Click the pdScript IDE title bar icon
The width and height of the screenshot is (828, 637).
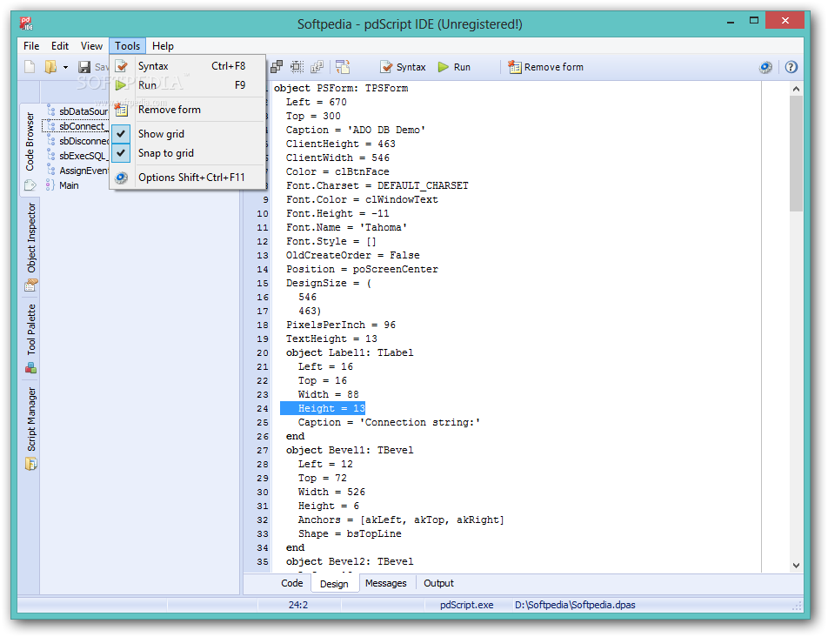pyautogui.click(x=26, y=23)
